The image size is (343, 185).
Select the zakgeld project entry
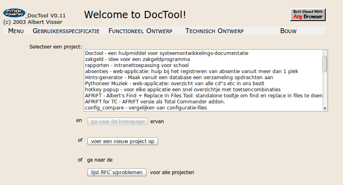(x=204, y=59)
